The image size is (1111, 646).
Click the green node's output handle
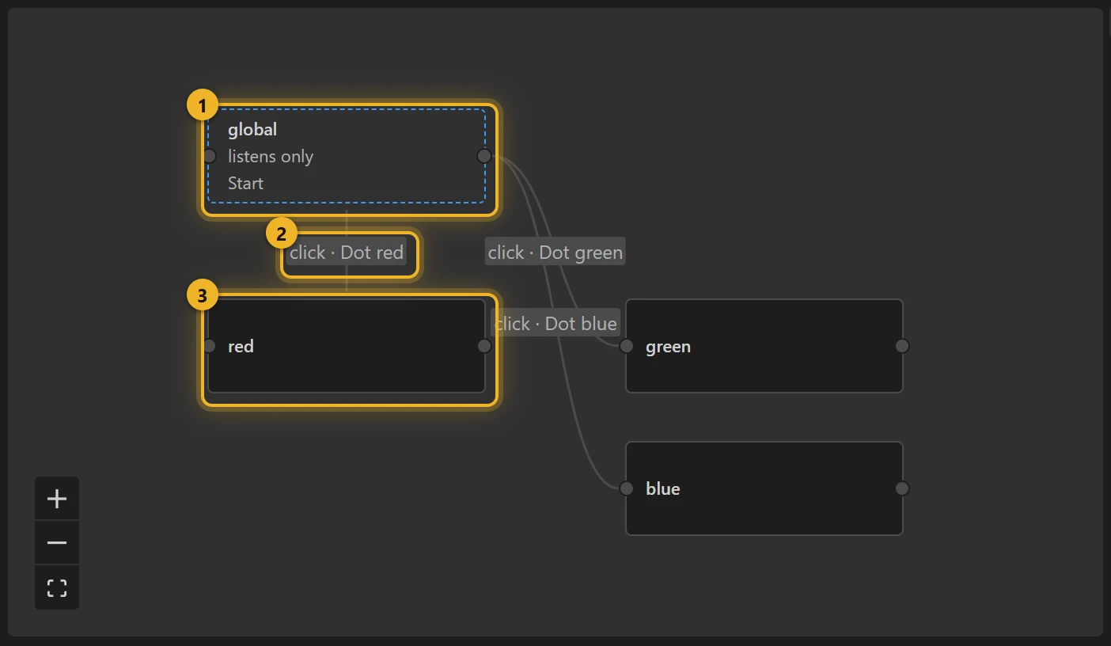[902, 346]
